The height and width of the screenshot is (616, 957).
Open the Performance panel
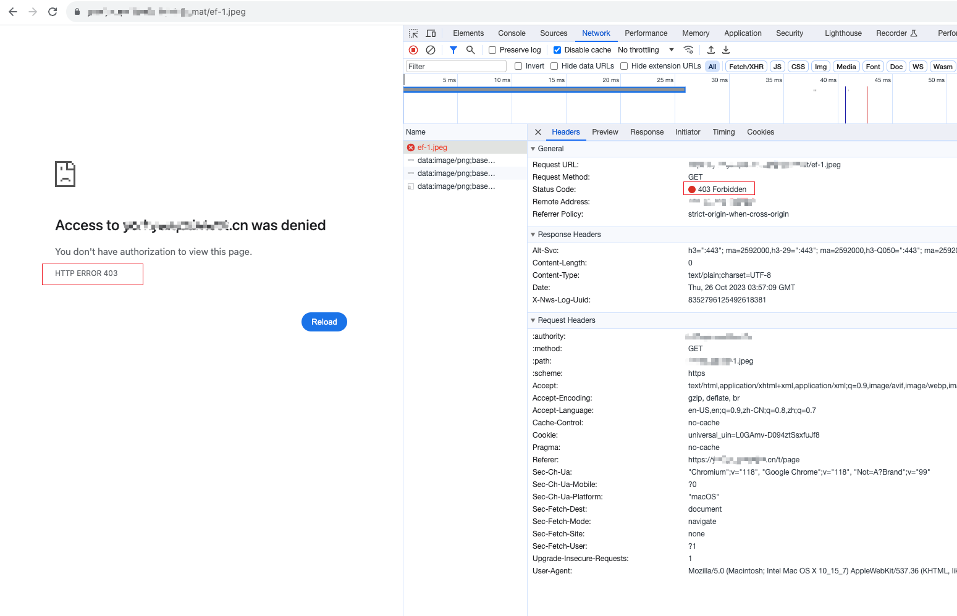646,33
